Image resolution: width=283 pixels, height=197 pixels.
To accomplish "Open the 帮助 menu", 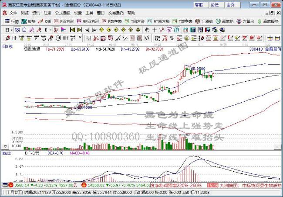I will (131, 13).
